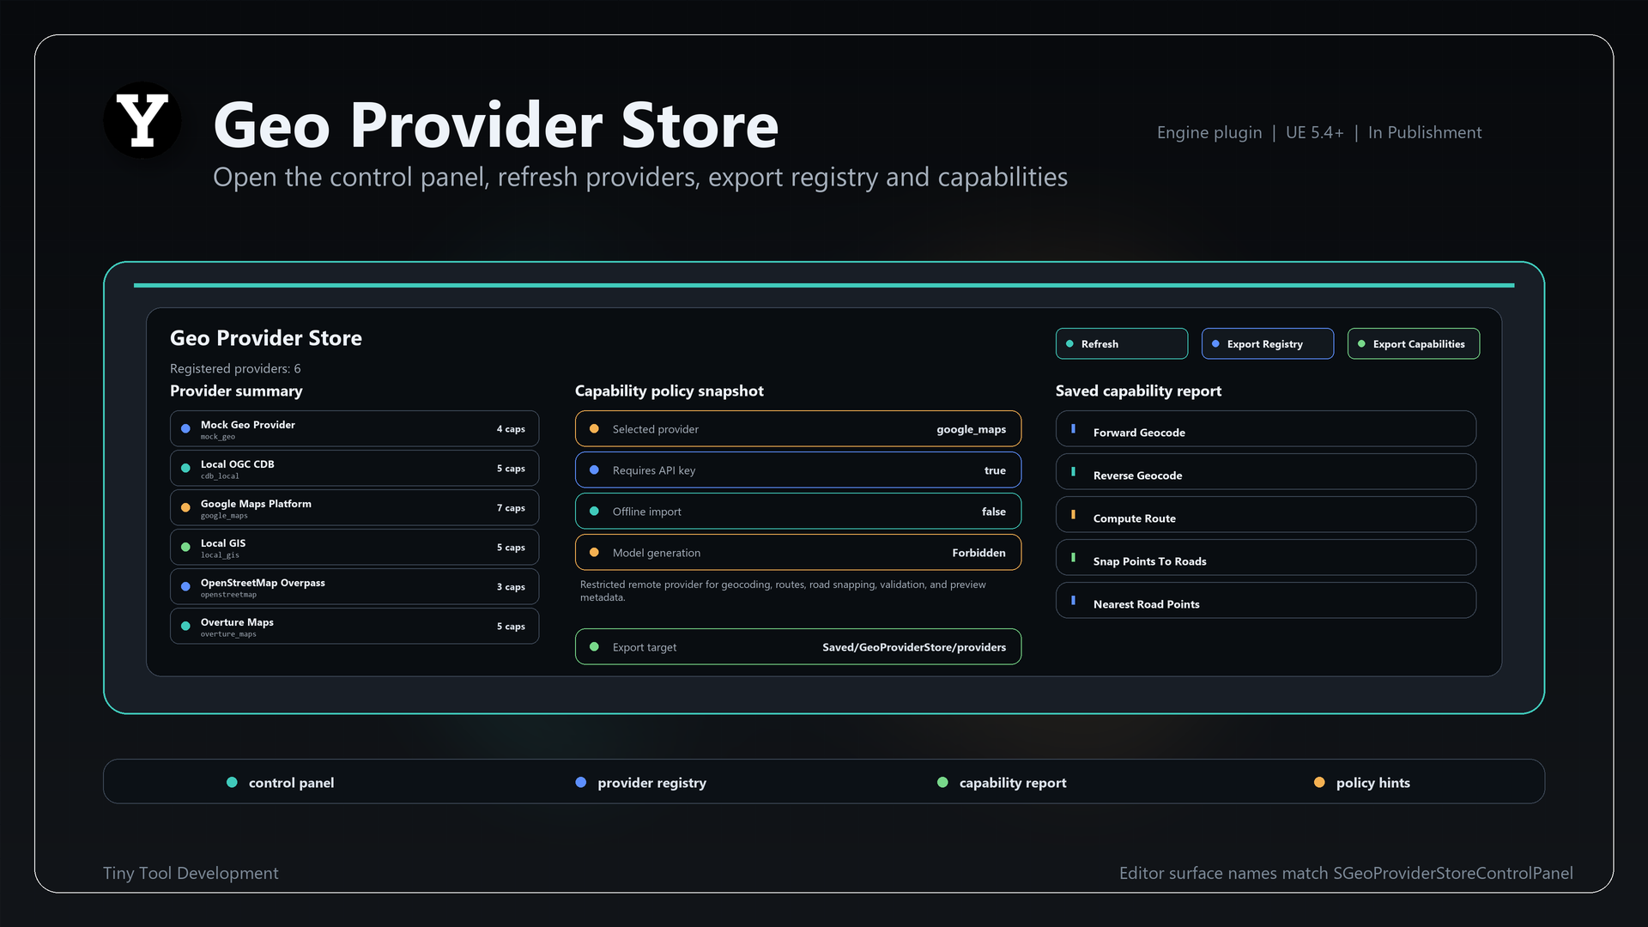Screen dimensions: 1648x927
Task: Click the Tiny Tool Development footer text
Action: [191, 873]
